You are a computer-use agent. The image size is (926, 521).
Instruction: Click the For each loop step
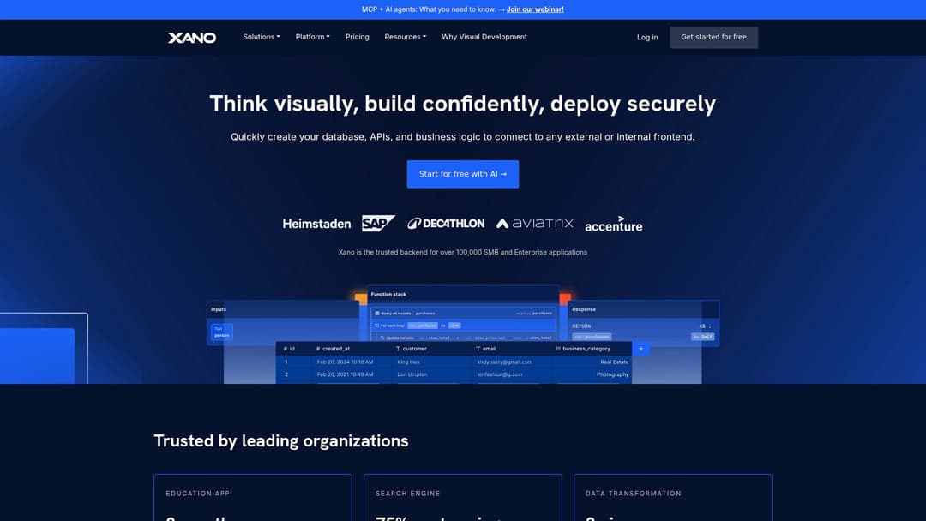tap(464, 326)
